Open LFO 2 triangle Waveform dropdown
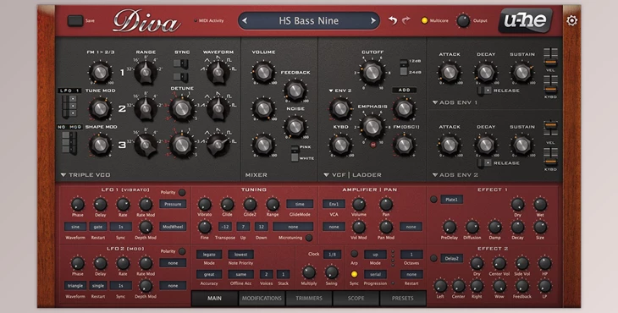The width and height of the screenshot is (618, 313). coord(75,285)
